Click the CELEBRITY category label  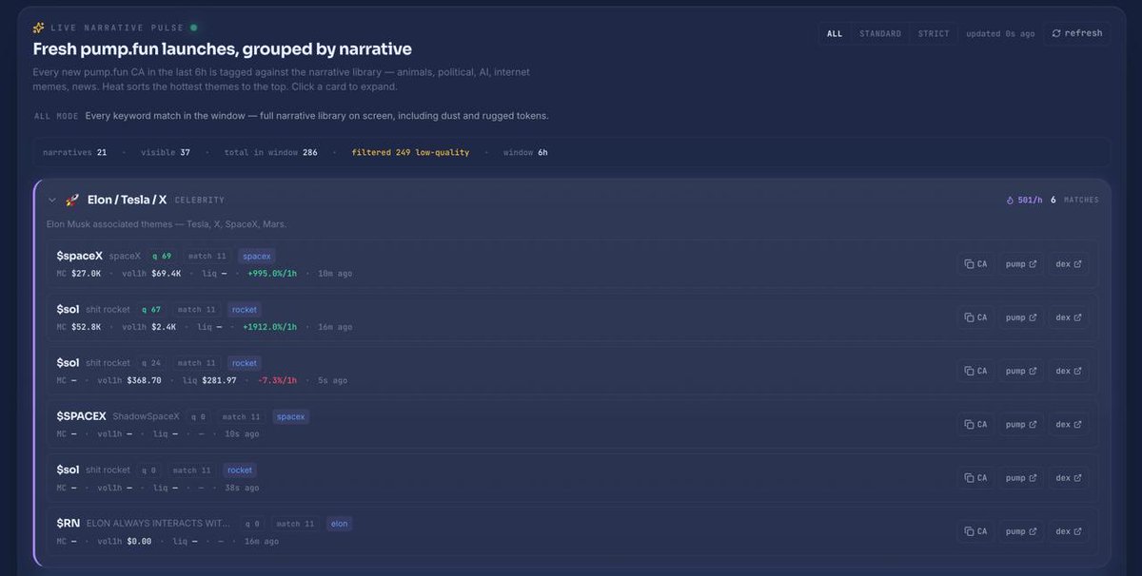199,201
